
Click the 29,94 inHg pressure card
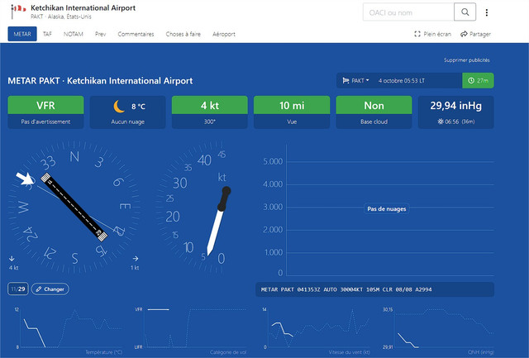click(x=455, y=112)
